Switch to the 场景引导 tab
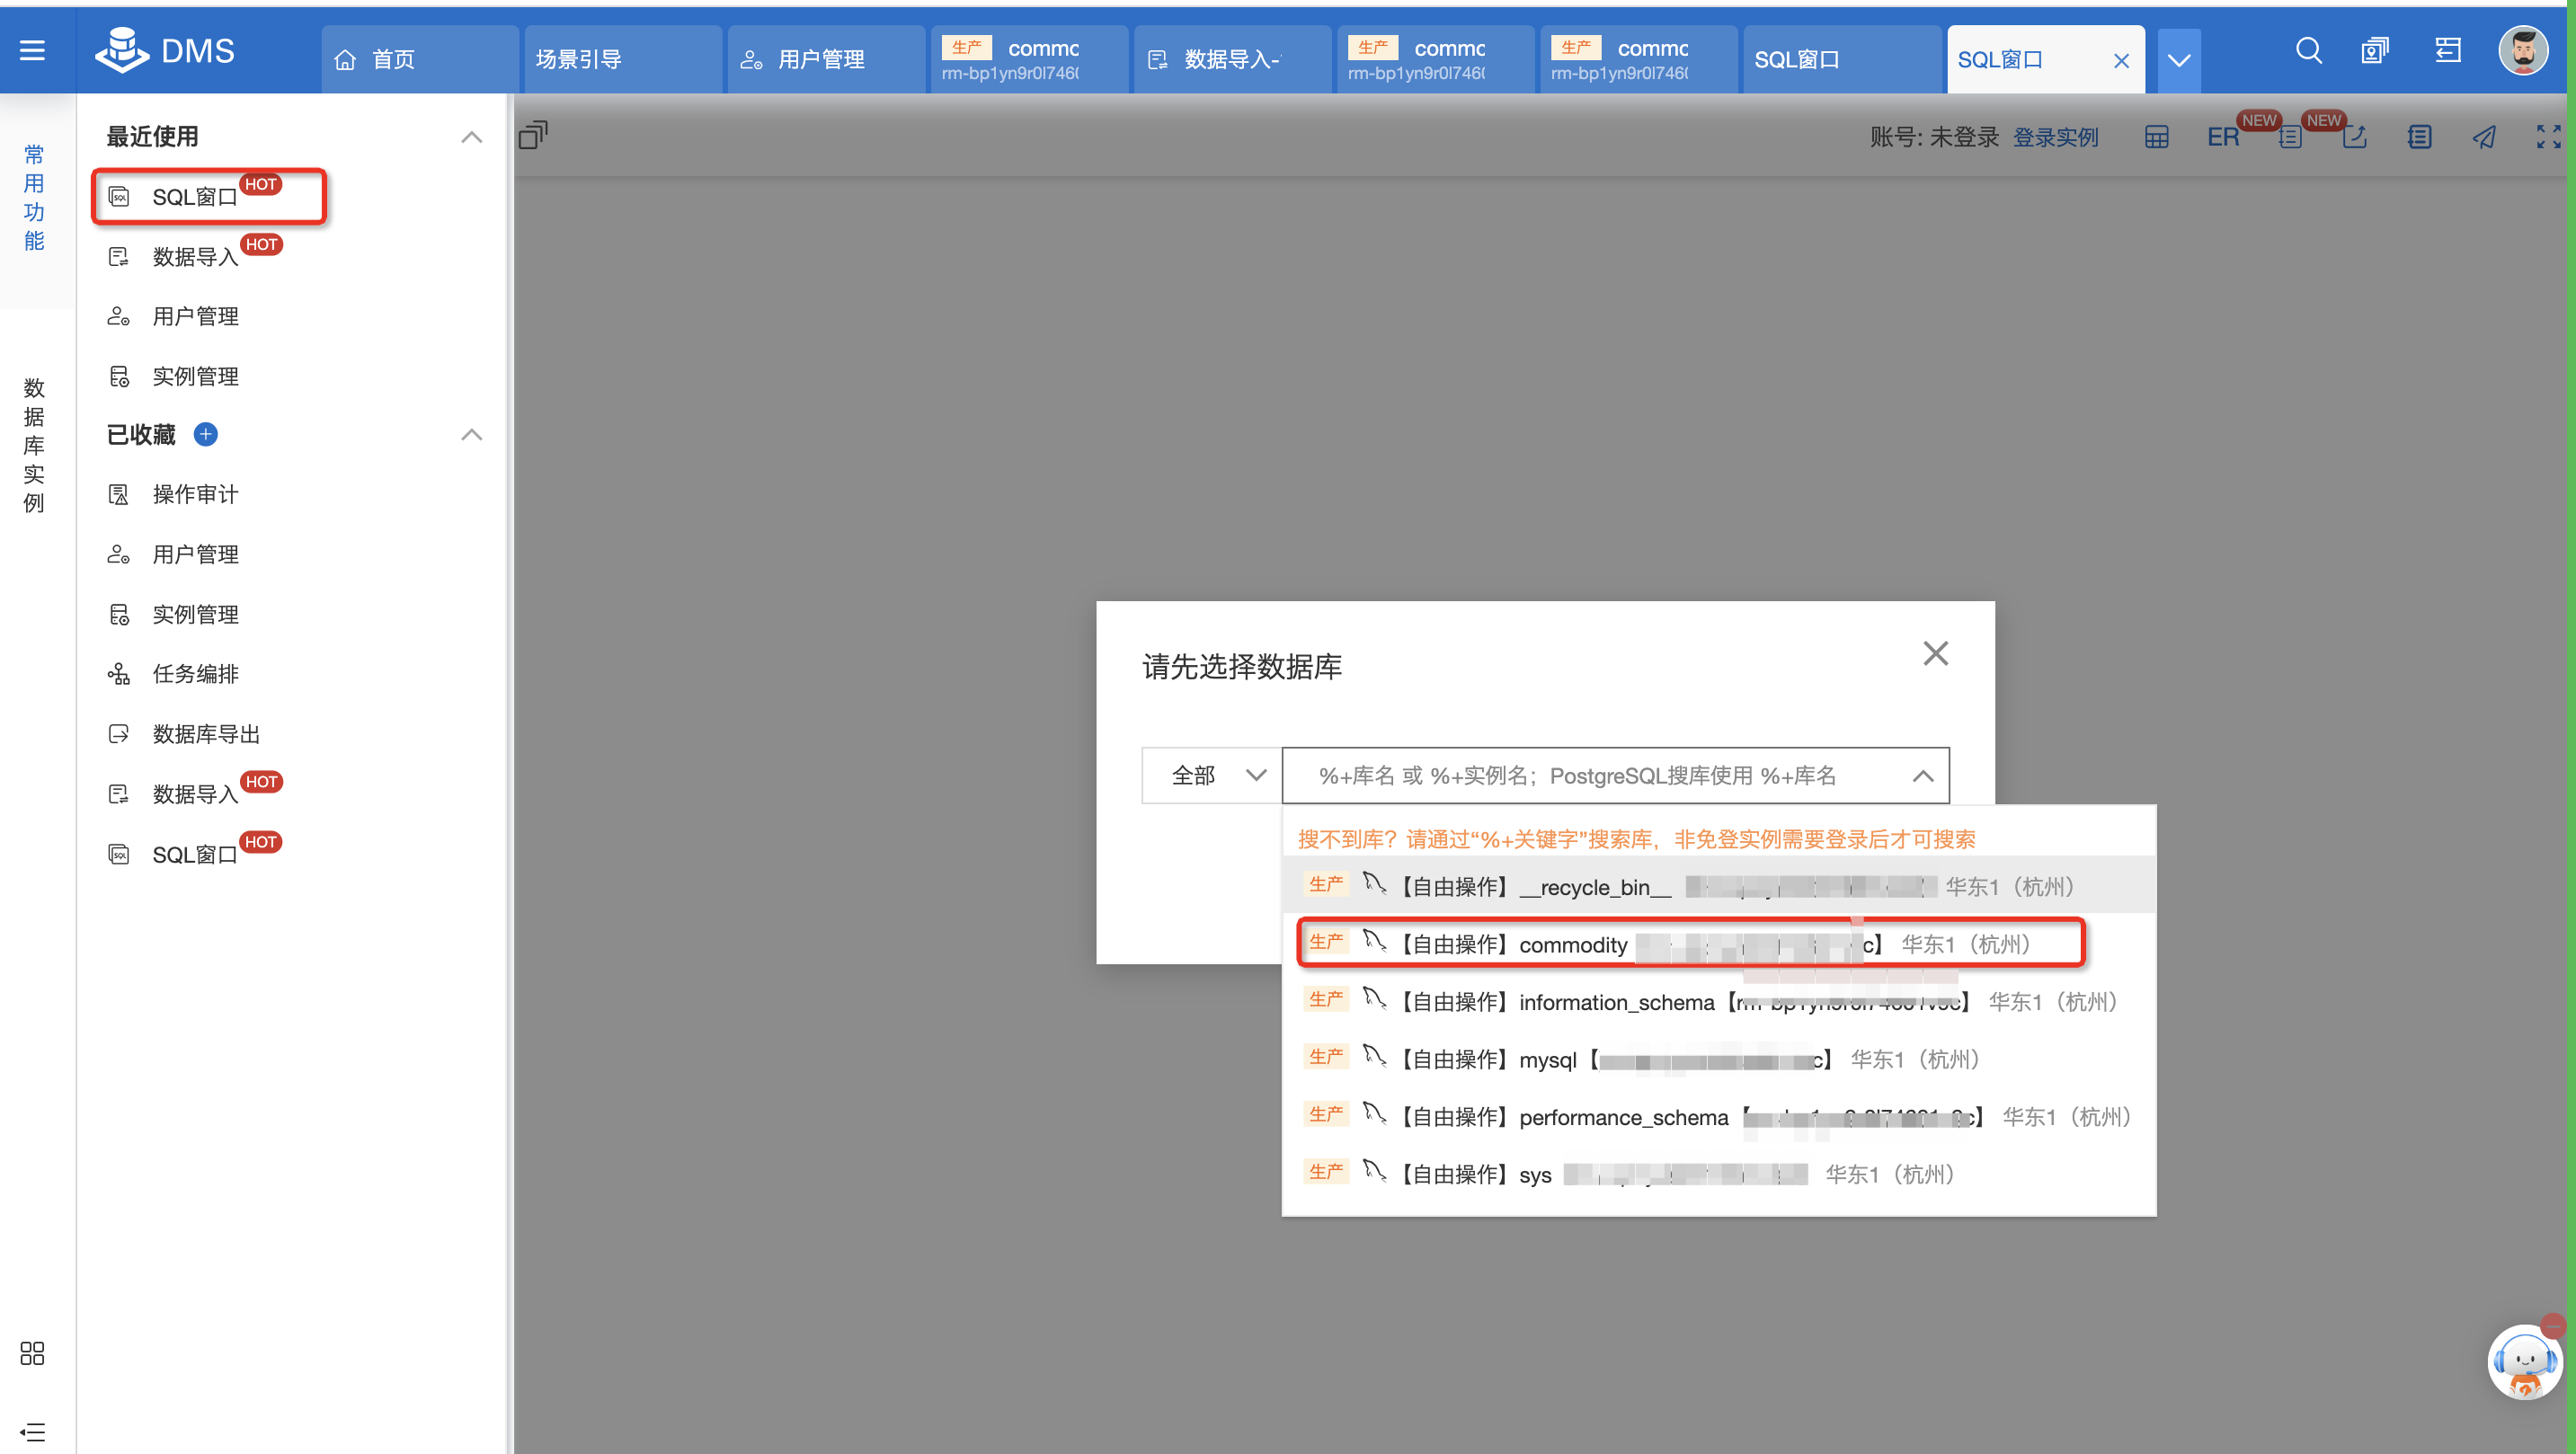 click(x=579, y=60)
